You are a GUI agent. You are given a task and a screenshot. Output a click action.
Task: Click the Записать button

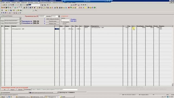tap(20, 90)
